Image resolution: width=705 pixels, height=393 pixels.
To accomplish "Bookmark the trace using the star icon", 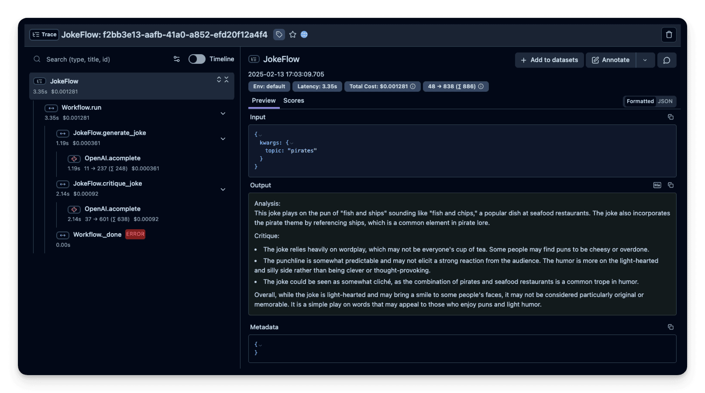I will (292, 34).
